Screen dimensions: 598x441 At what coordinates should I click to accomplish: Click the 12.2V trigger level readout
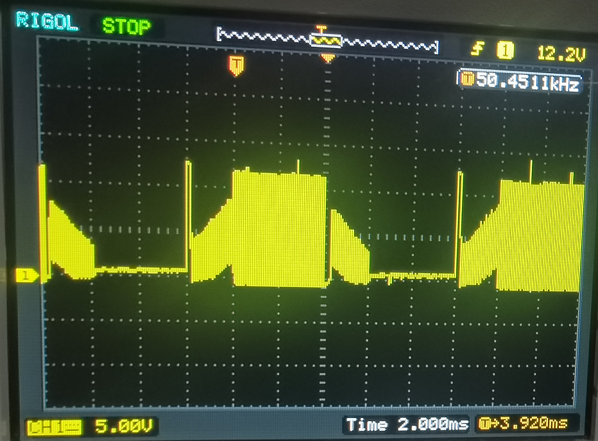coord(561,54)
